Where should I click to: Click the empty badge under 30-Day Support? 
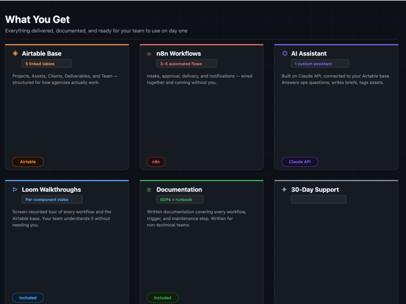pyautogui.click(x=318, y=199)
